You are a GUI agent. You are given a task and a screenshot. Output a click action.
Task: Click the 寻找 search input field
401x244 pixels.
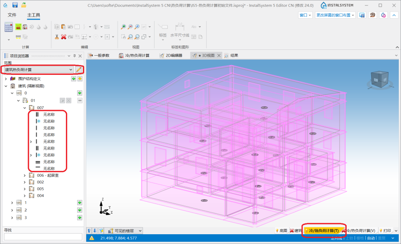pos(43,237)
